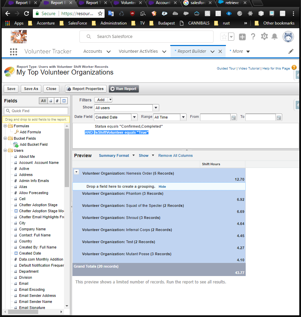Click the Google Translate extension icon

(x=111, y=13)
